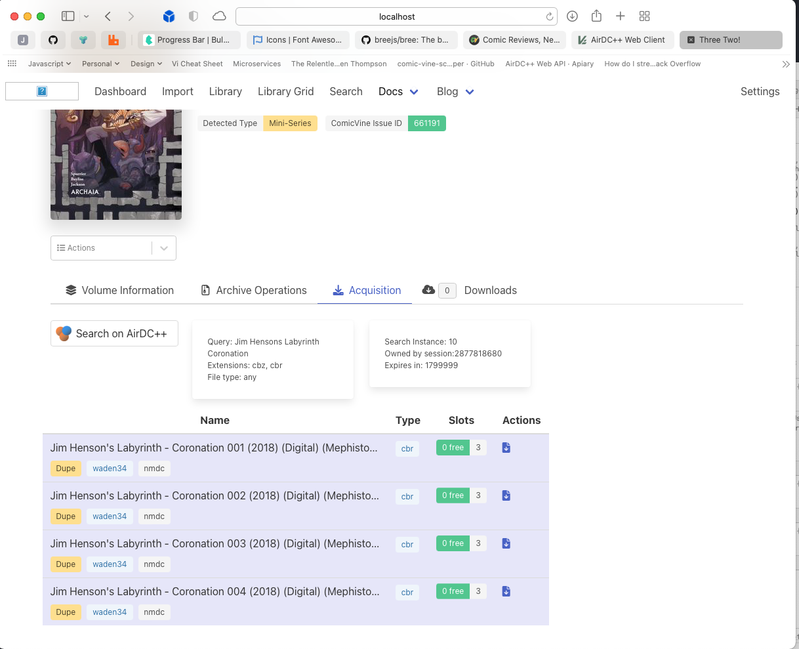Expand the Blog menu

[x=455, y=92]
